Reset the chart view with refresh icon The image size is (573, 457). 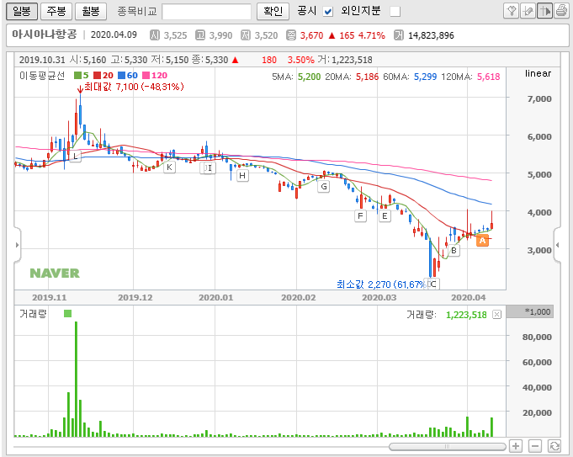554,446
